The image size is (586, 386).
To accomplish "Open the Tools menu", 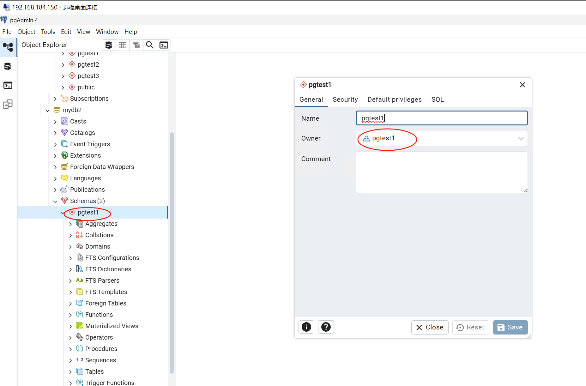I will tap(48, 32).
